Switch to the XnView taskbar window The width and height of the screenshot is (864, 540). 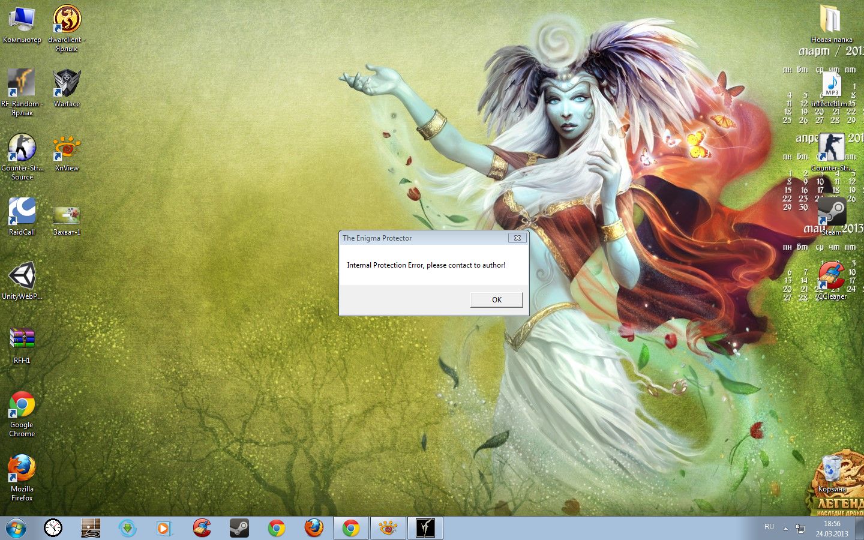pos(388,528)
